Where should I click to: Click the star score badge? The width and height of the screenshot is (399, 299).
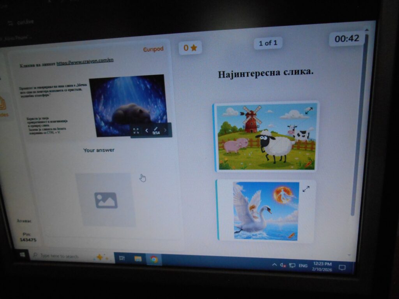click(190, 48)
